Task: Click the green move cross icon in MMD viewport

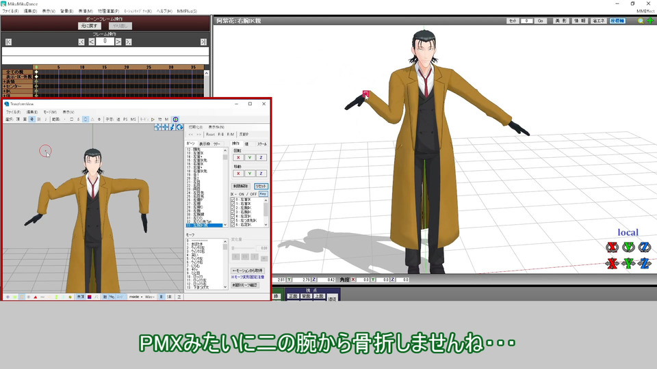Action: [x=650, y=20]
